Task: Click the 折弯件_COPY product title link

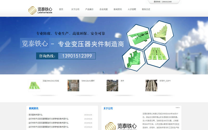Action: point(165,81)
